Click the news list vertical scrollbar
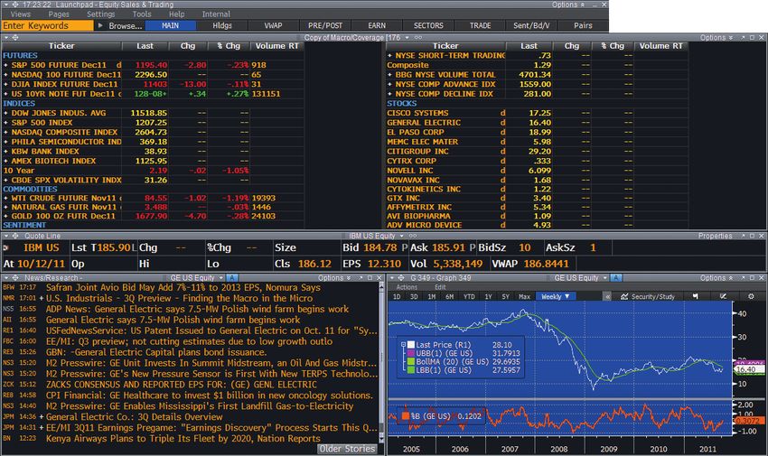768x456 pixels. 381,361
